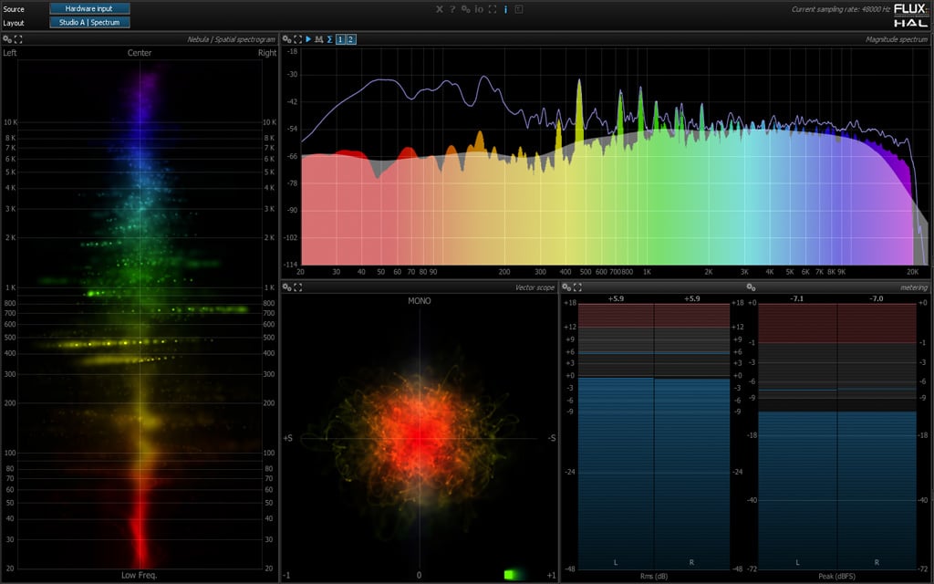This screenshot has height=584, width=934.
Task: Expand the Vector scope to fullscreen
Action: (x=298, y=287)
